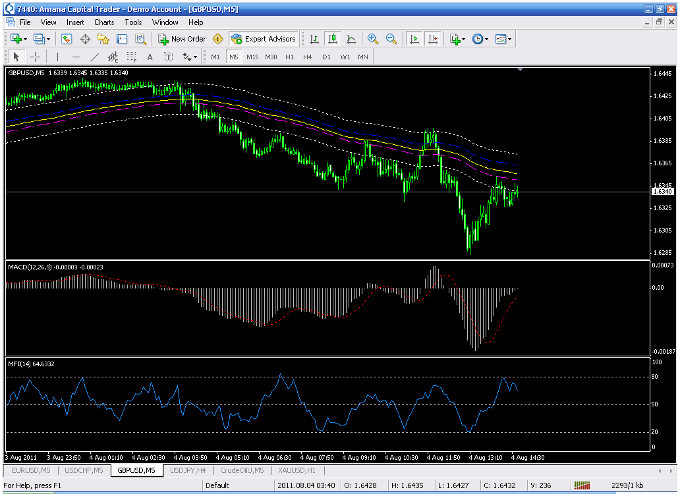The width and height of the screenshot is (680, 494).
Task: Switch to the XAUUSD,H1 chart tab
Action: (297, 470)
